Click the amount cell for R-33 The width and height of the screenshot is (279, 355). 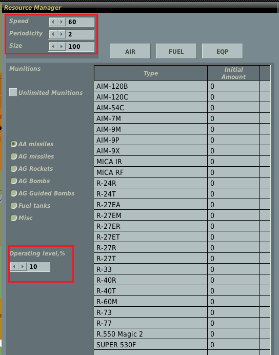tap(233, 269)
